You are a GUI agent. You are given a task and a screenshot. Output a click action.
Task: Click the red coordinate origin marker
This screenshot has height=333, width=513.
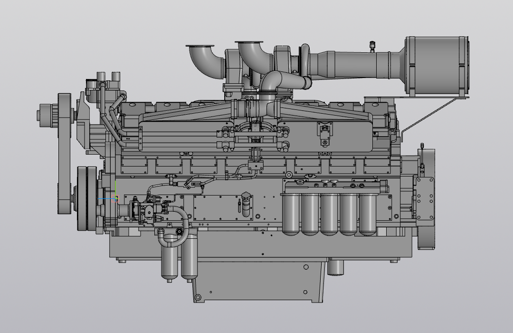(x=115, y=198)
